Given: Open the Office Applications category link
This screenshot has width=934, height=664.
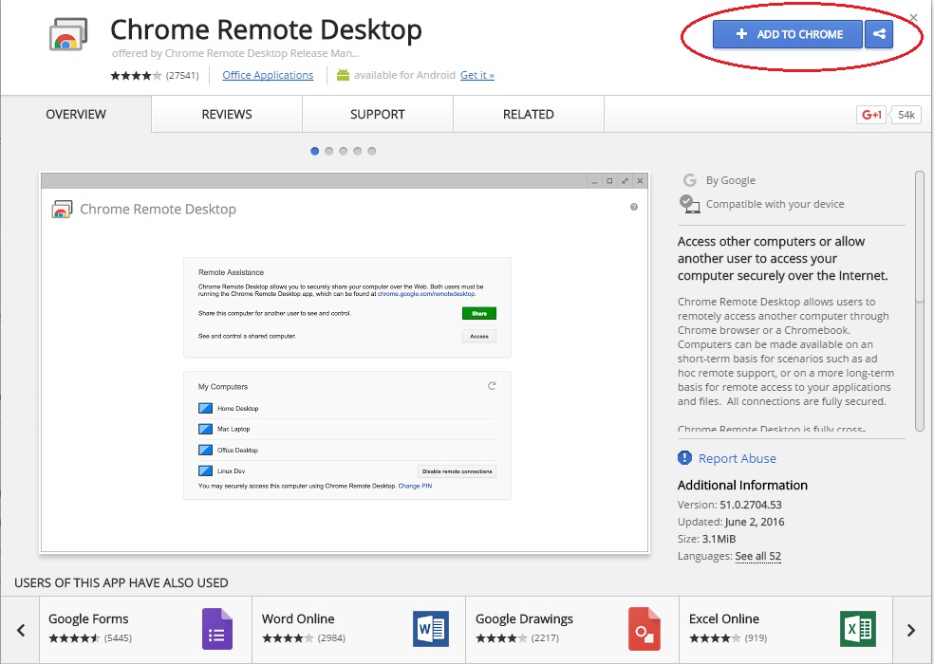Looking at the screenshot, I should 268,75.
